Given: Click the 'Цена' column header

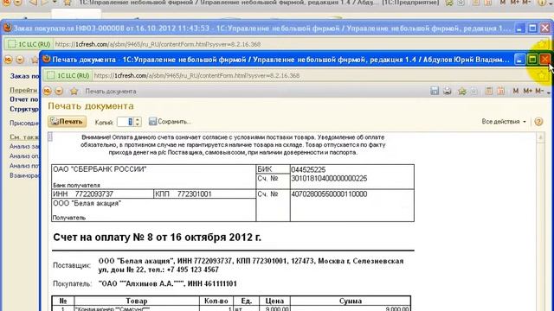Looking at the screenshot, I should pyautogui.click(x=274, y=301).
